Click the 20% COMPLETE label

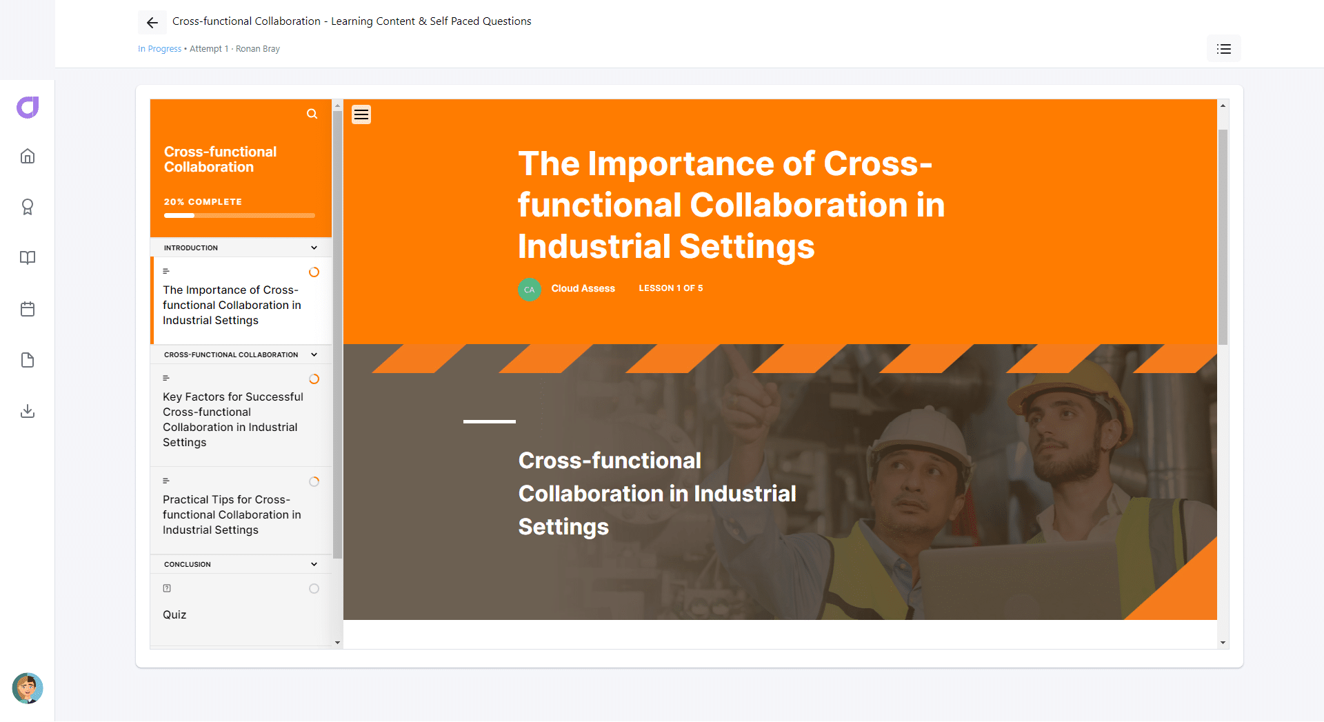(203, 202)
